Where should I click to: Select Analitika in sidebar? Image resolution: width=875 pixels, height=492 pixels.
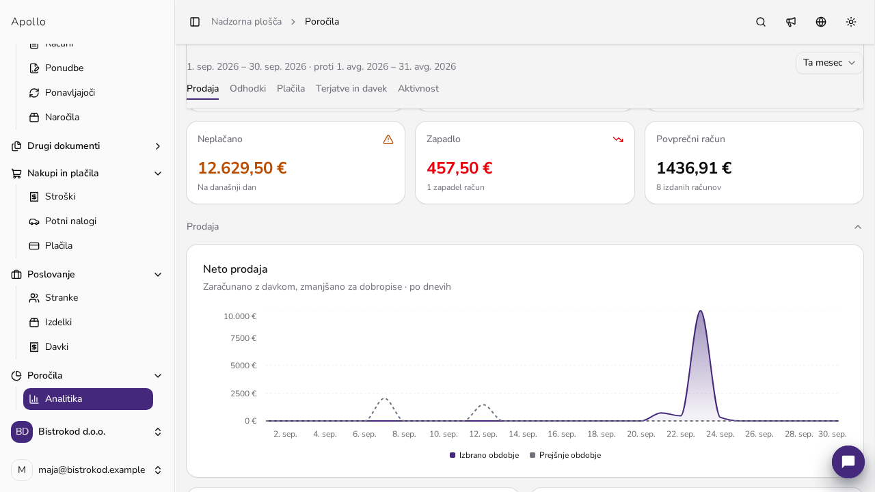pos(88,399)
